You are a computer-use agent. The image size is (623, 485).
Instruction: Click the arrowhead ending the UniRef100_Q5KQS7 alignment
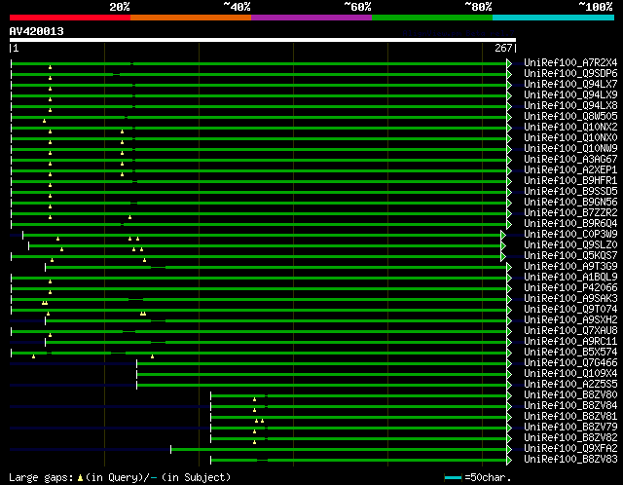click(503, 256)
